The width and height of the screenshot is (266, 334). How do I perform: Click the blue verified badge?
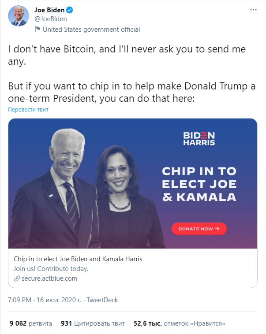point(70,10)
